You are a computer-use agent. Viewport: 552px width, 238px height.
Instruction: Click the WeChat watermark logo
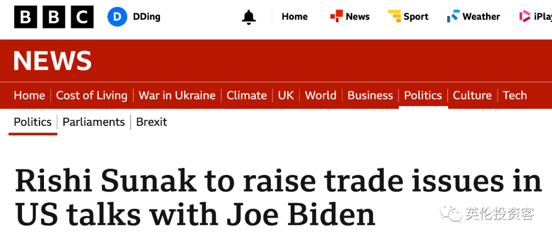tap(451, 213)
